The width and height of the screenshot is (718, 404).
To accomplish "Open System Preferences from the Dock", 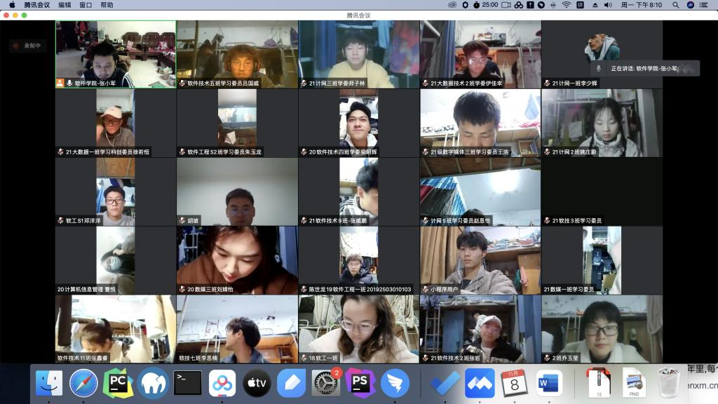I will 325,383.
